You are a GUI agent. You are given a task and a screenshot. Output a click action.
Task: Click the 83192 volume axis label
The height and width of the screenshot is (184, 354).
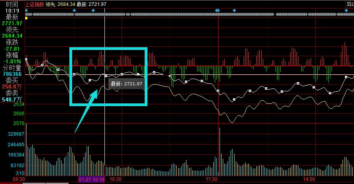point(17,166)
